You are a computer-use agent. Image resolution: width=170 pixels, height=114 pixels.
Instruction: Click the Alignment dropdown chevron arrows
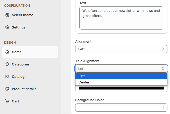click(x=163, y=49)
